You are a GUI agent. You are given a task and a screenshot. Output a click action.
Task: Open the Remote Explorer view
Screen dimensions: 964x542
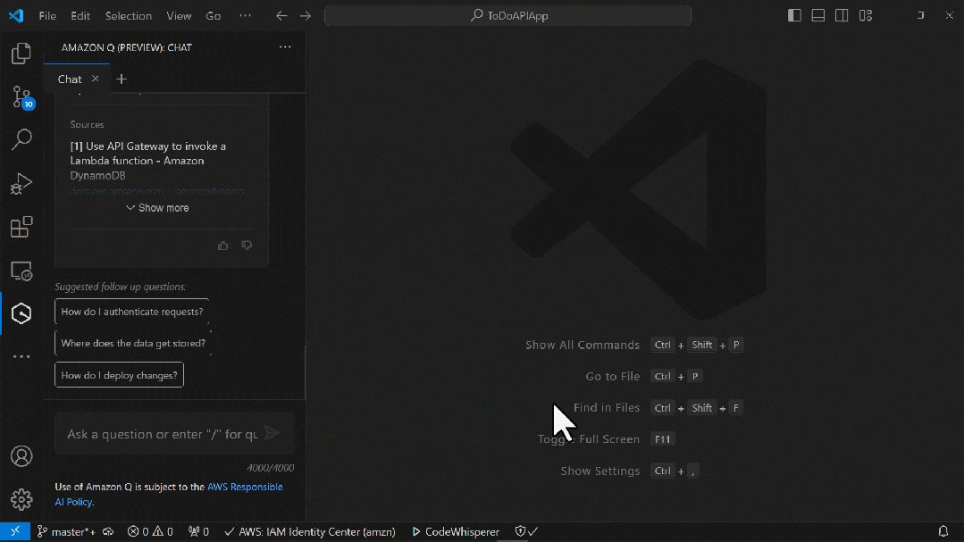coord(21,271)
